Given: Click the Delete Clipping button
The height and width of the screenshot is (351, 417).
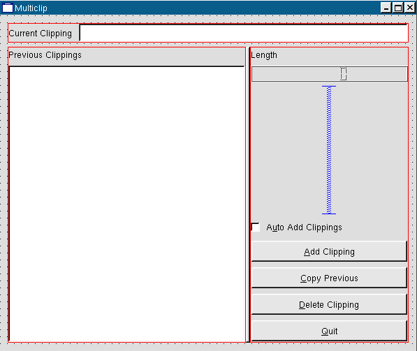Looking at the screenshot, I should 329,304.
